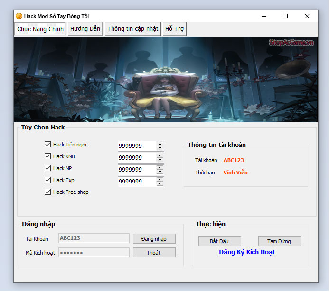Pause with the Tạm Dừng button
329x292 pixels.
point(280,241)
